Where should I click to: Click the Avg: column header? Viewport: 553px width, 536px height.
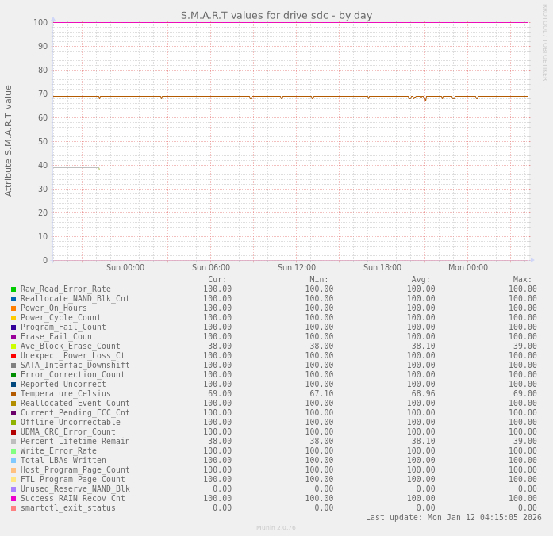coord(421,280)
